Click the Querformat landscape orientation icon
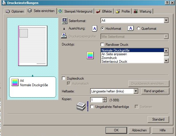Screen dimensions: 176x136 130,29
